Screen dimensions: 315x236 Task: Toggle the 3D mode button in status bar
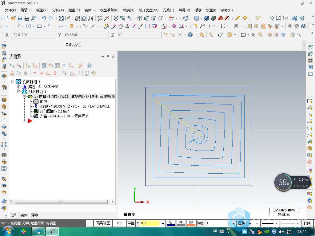point(89,223)
